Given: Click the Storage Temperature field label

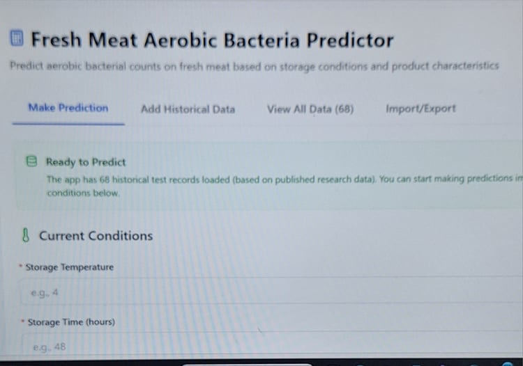Looking at the screenshot, I should pyautogui.click(x=69, y=267).
